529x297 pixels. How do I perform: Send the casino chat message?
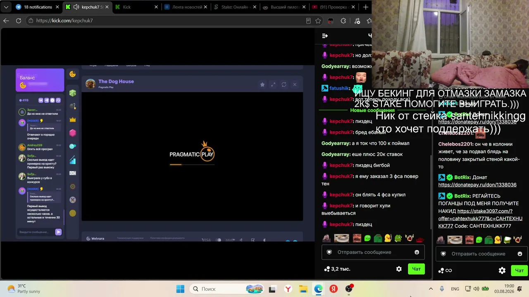click(58, 232)
